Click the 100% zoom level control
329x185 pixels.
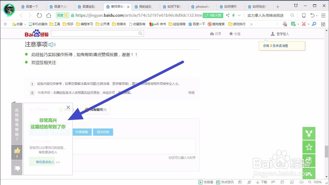click(315, 182)
